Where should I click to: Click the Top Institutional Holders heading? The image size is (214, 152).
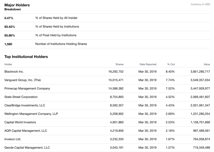(26, 57)
